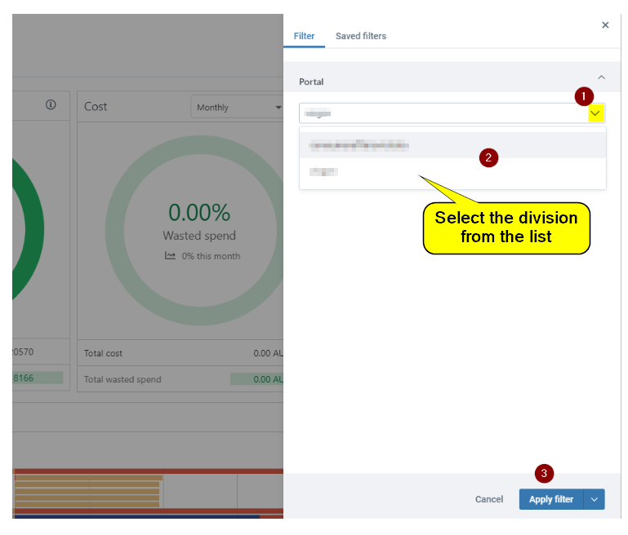The width and height of the screenshot is (628, 535).
Task: Select the Filter tab
Action: (x=304, y=36)
